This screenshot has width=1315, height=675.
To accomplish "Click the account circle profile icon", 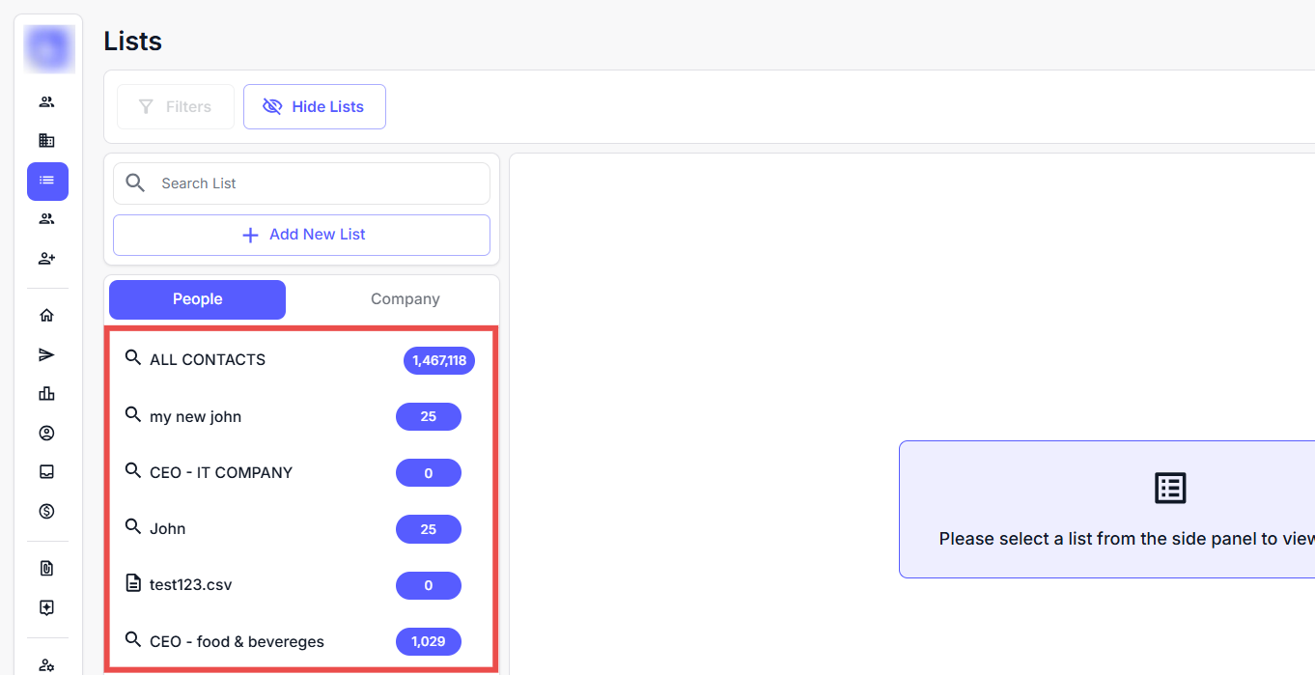I will click(46, 433).
